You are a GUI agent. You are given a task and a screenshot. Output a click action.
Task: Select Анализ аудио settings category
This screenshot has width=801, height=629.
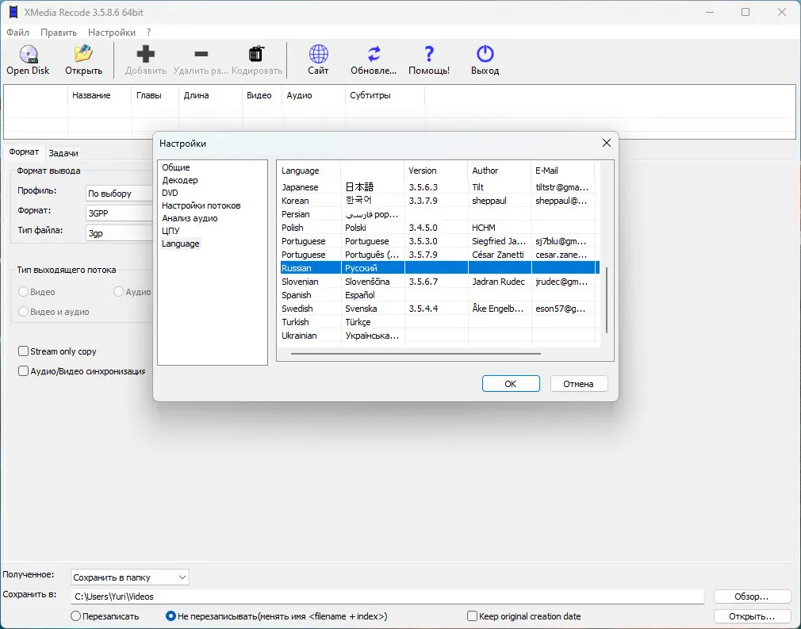pos(190,218)
